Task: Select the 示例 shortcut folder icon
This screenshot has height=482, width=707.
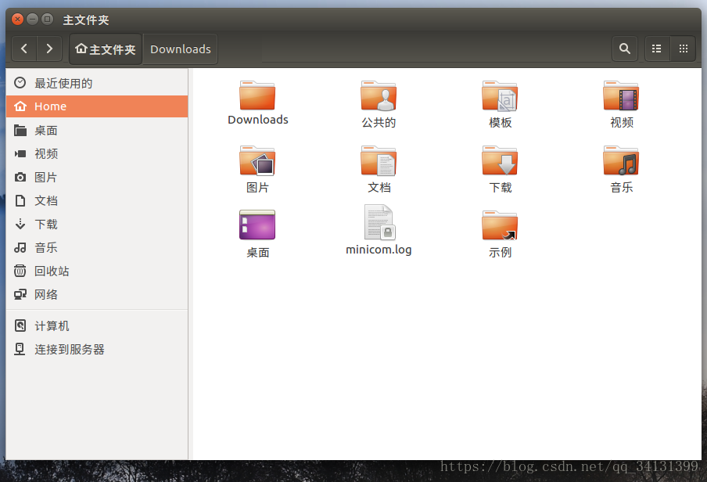Action: (x=500, y=225)
